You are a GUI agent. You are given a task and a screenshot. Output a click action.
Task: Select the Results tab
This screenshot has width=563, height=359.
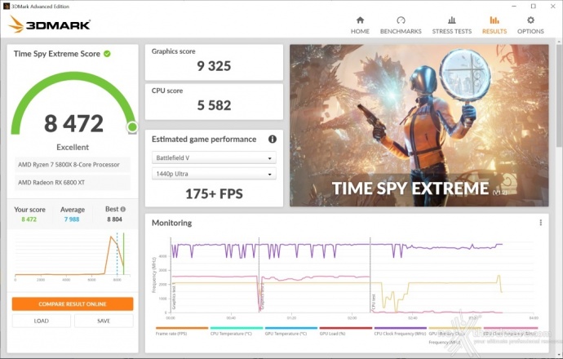point(494,25)
